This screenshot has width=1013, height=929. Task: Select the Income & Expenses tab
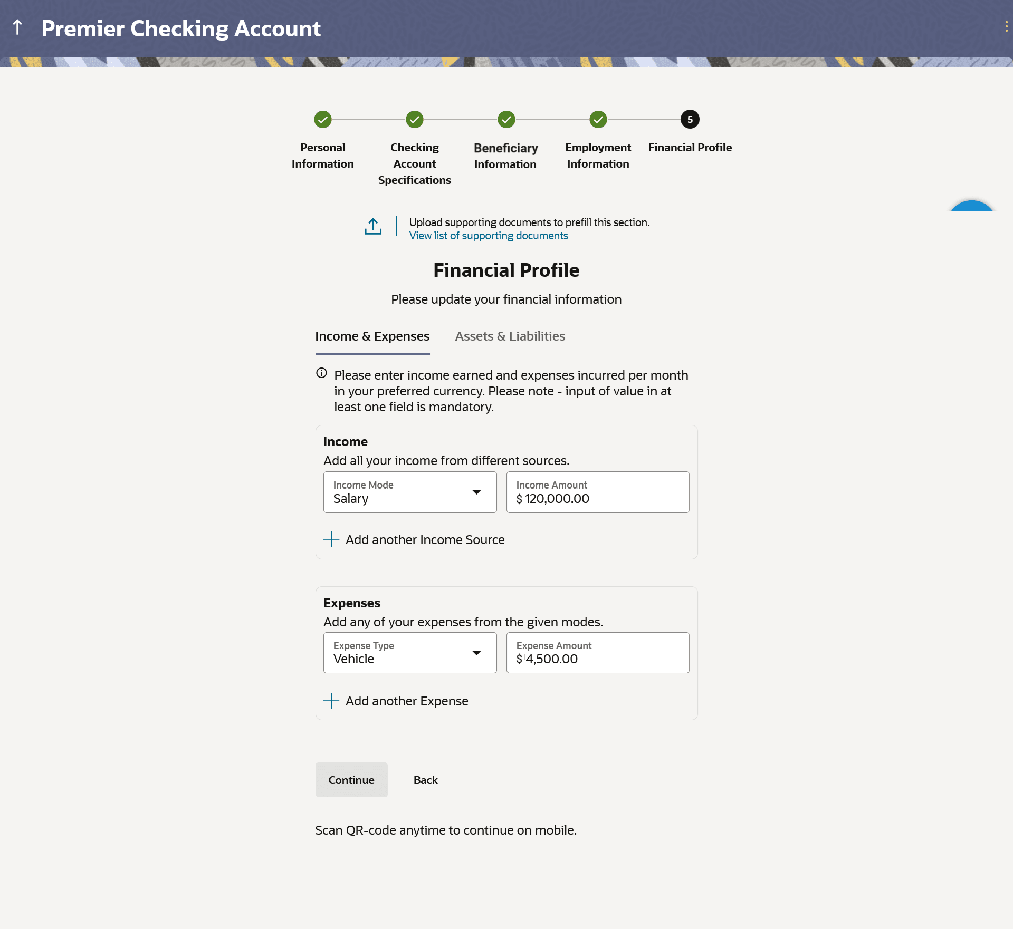[x=372, y=336]
